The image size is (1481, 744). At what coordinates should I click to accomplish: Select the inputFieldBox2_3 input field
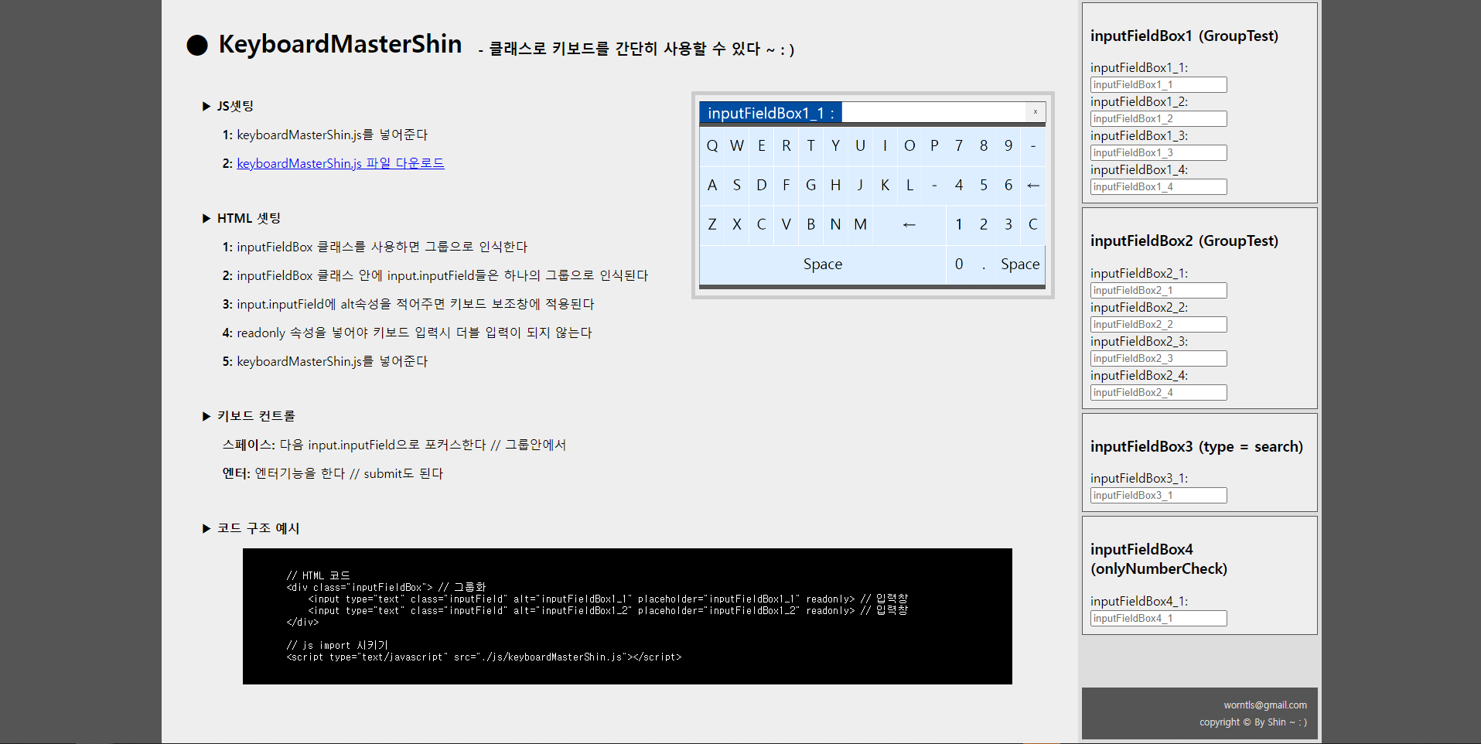pyautogui.click(x=1159, y=358)
